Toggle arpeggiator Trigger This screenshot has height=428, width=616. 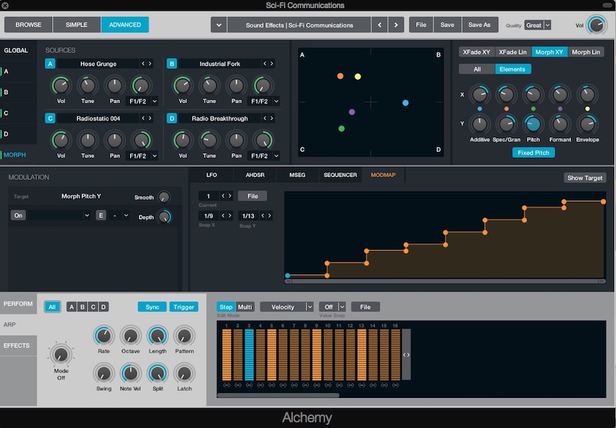pyautogui.click(x=183, y=307)
